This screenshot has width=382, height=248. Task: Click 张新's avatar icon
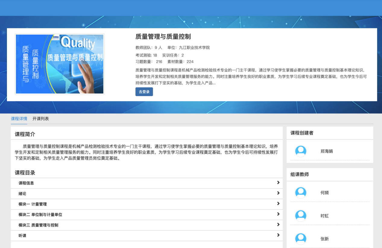point(301,239)
